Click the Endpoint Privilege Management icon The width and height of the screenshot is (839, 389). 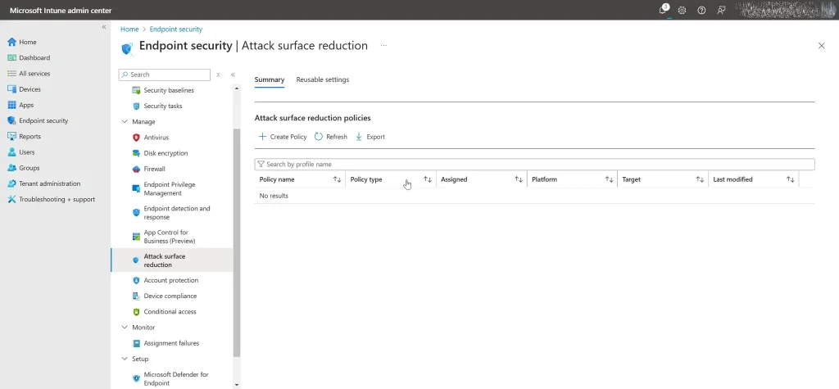[x=136, y=189]
